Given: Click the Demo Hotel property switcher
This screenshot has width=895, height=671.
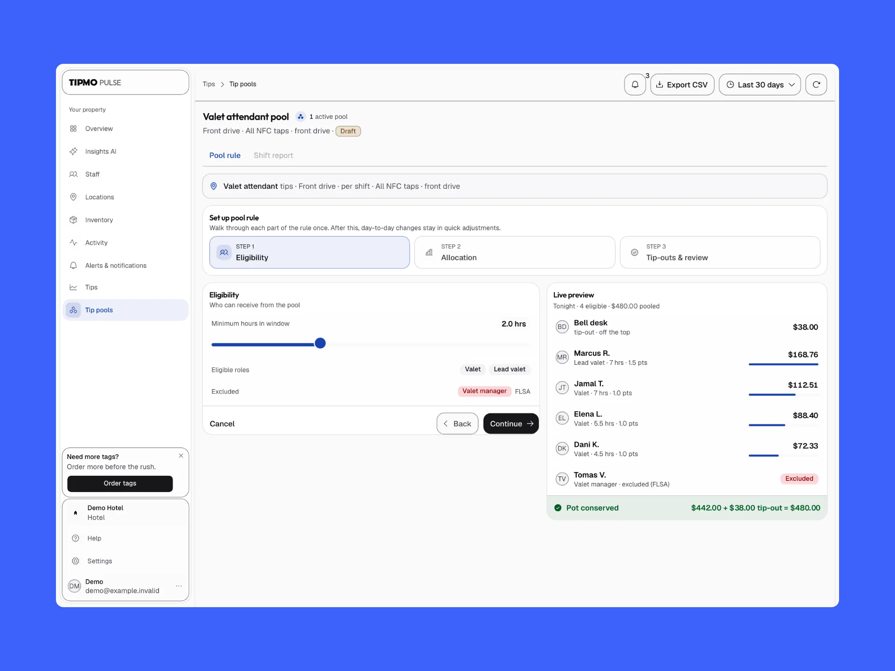Looking at the screenshot, I should coord(125,513).
